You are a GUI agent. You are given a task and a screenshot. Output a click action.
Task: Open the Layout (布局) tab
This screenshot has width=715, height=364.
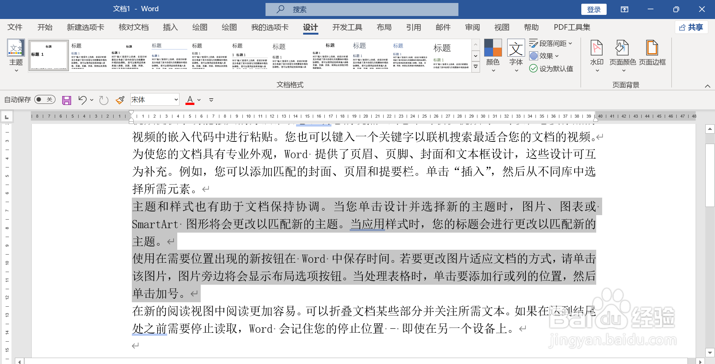click(384, 27)
